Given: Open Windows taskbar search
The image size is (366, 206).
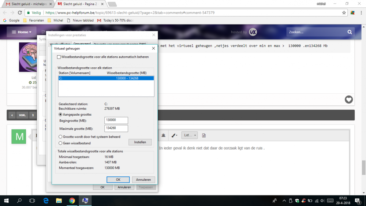Looking at the screenshot, I should click(19, 201).
